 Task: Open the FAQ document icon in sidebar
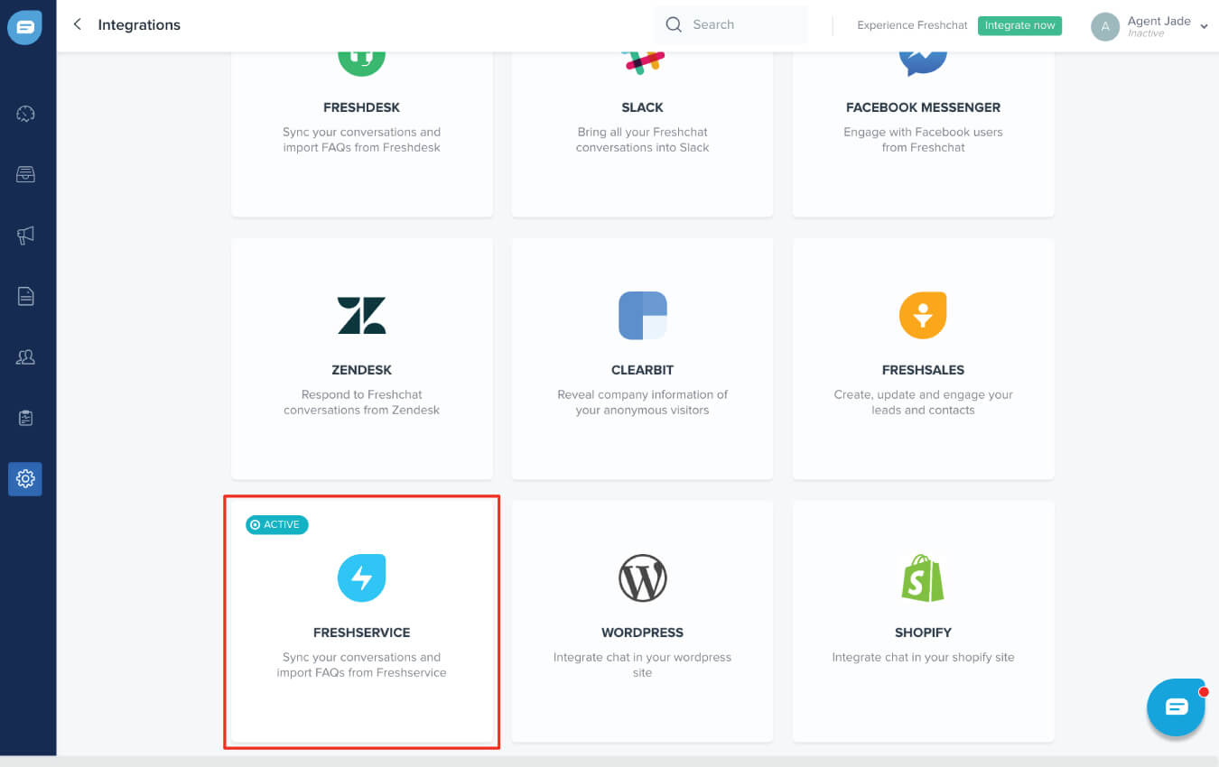pos(25,296)
